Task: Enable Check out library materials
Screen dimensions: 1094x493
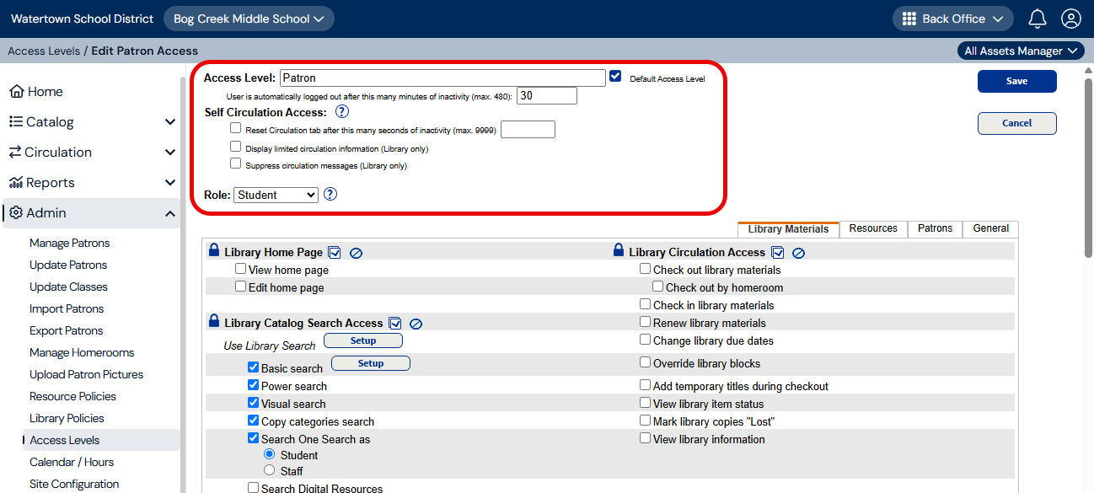Action: click(x=645, y=270)
